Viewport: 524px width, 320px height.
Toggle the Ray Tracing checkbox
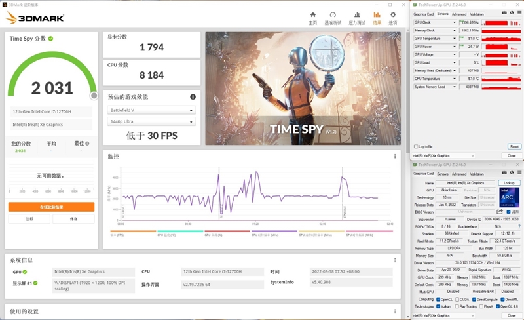point(457,306)
